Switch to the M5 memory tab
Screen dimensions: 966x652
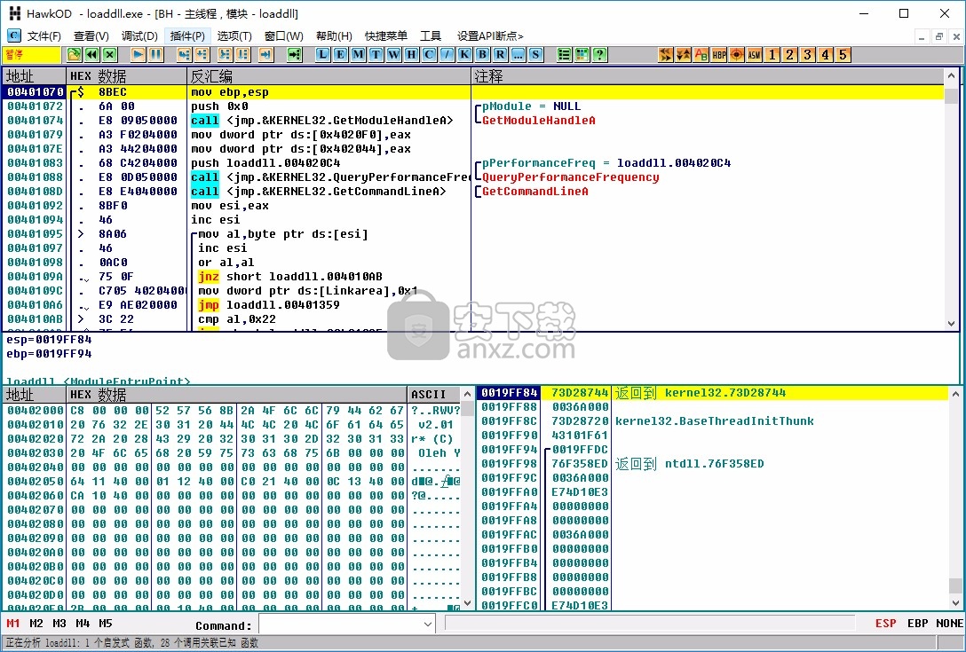click(106, 624)
